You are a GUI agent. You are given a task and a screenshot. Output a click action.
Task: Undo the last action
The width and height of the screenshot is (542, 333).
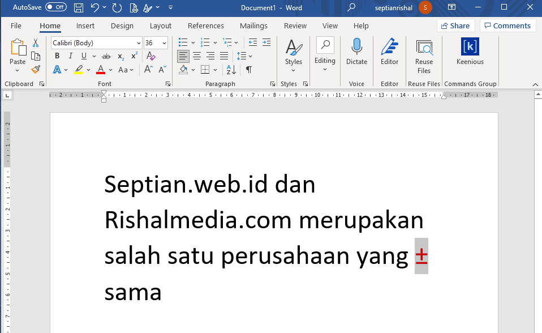(x=94, y=7)
